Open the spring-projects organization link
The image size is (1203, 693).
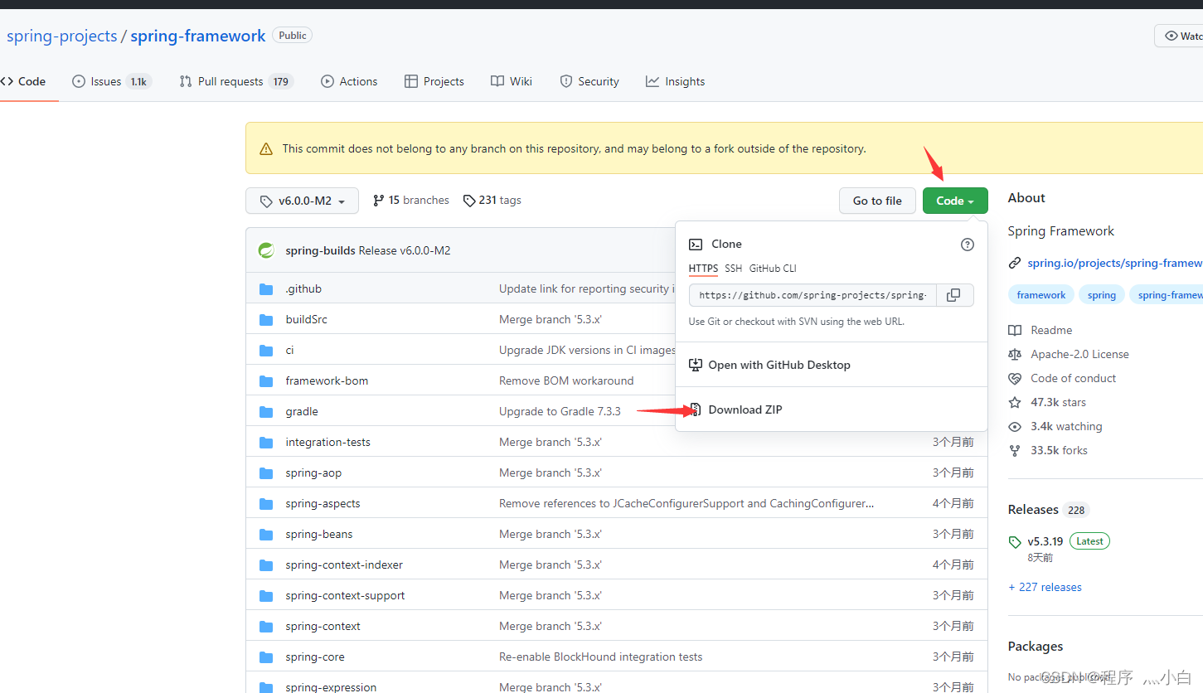[x=62, y=36]
